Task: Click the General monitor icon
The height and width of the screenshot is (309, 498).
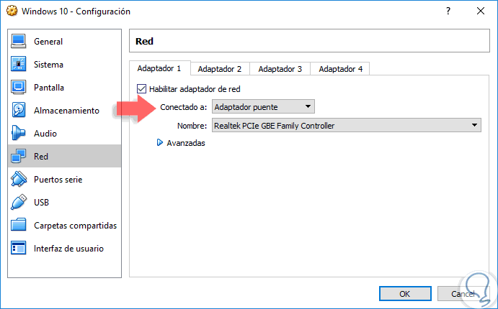Action: pos(19,42)
